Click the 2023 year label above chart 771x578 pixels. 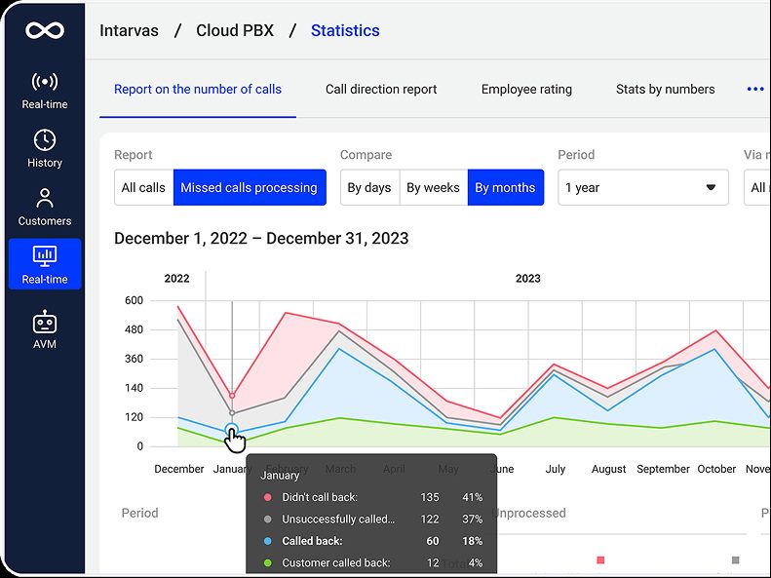528,278
